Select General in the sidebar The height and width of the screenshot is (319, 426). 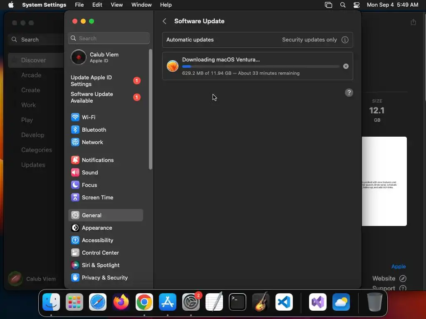[105, 216]
